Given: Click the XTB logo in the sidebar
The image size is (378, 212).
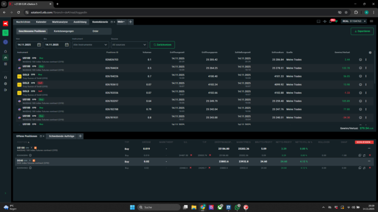Looking at the screenshot, I should (x=5, y=24).
